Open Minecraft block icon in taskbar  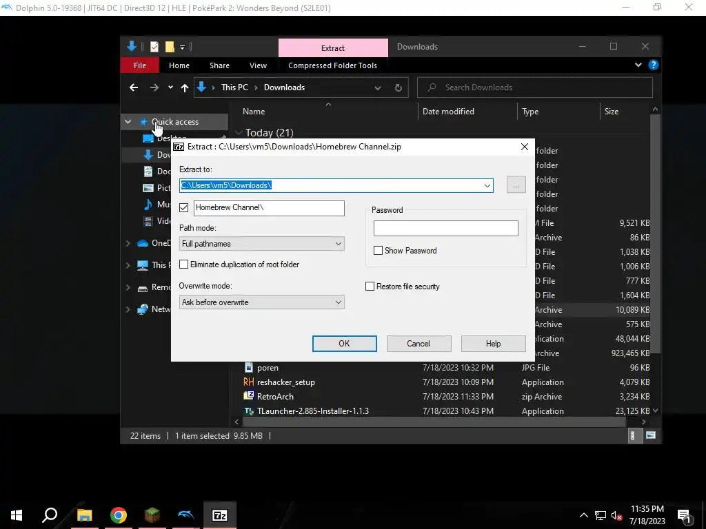pyautogui.click(x=152, y=515)
